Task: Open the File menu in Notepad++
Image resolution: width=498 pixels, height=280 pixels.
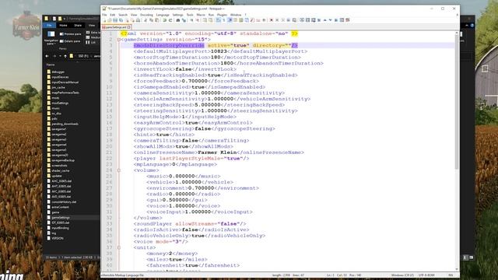Action: (104, 15)
